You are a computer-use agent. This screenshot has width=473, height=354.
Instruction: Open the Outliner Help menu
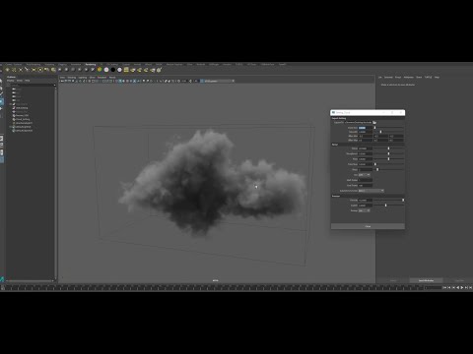[28, 81]
